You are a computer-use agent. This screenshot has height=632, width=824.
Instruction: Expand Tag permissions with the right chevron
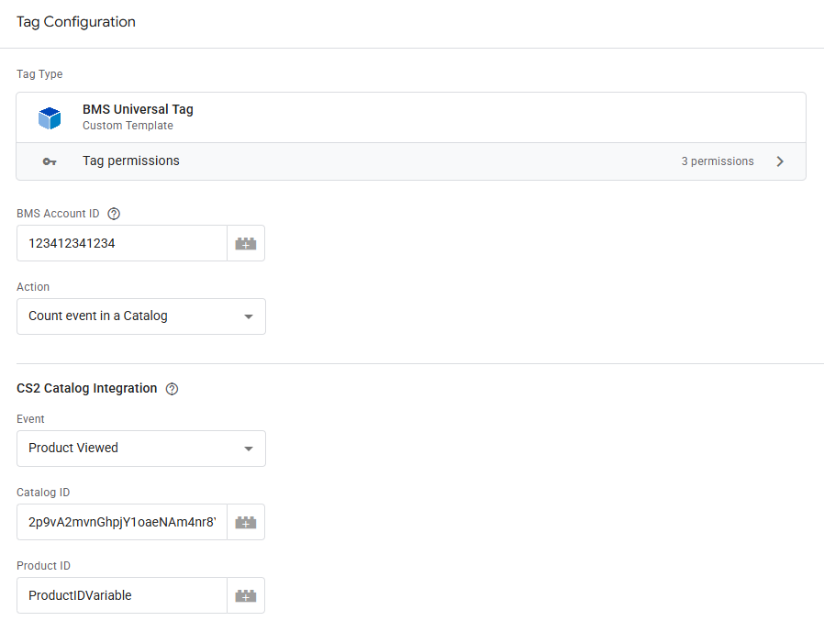[x=780, y=161]
